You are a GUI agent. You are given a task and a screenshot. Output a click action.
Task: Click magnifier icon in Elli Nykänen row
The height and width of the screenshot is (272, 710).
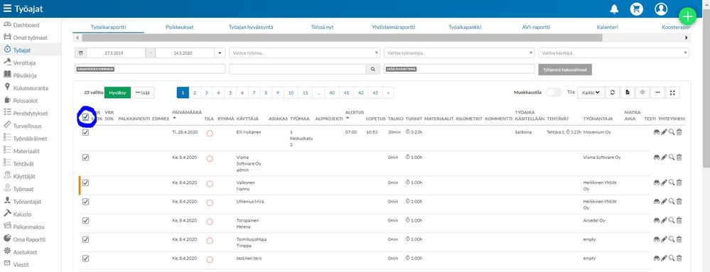click(672, 132)
